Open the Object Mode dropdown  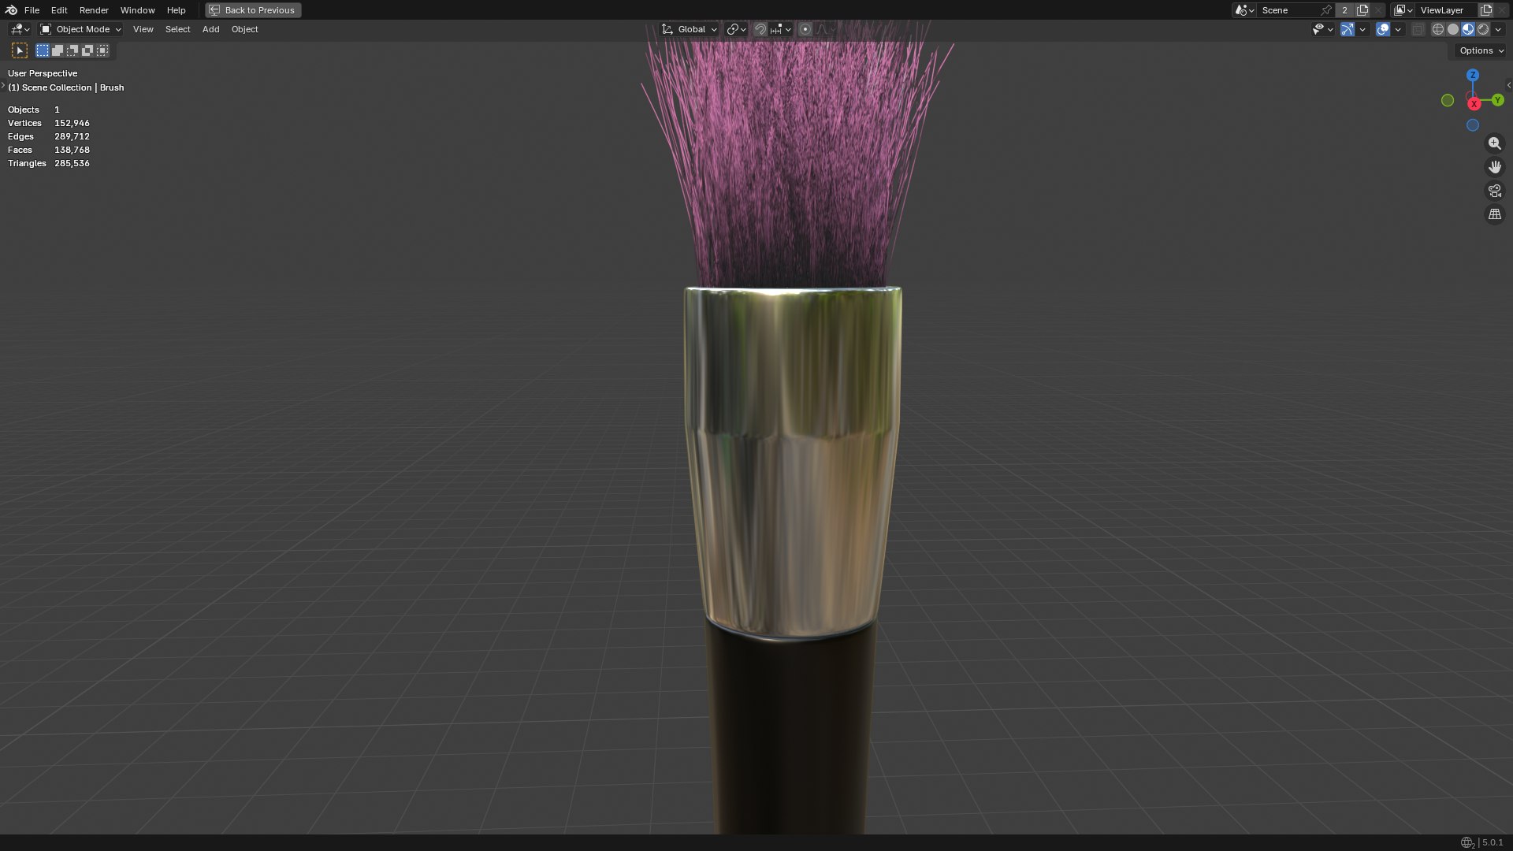point(80,29)
